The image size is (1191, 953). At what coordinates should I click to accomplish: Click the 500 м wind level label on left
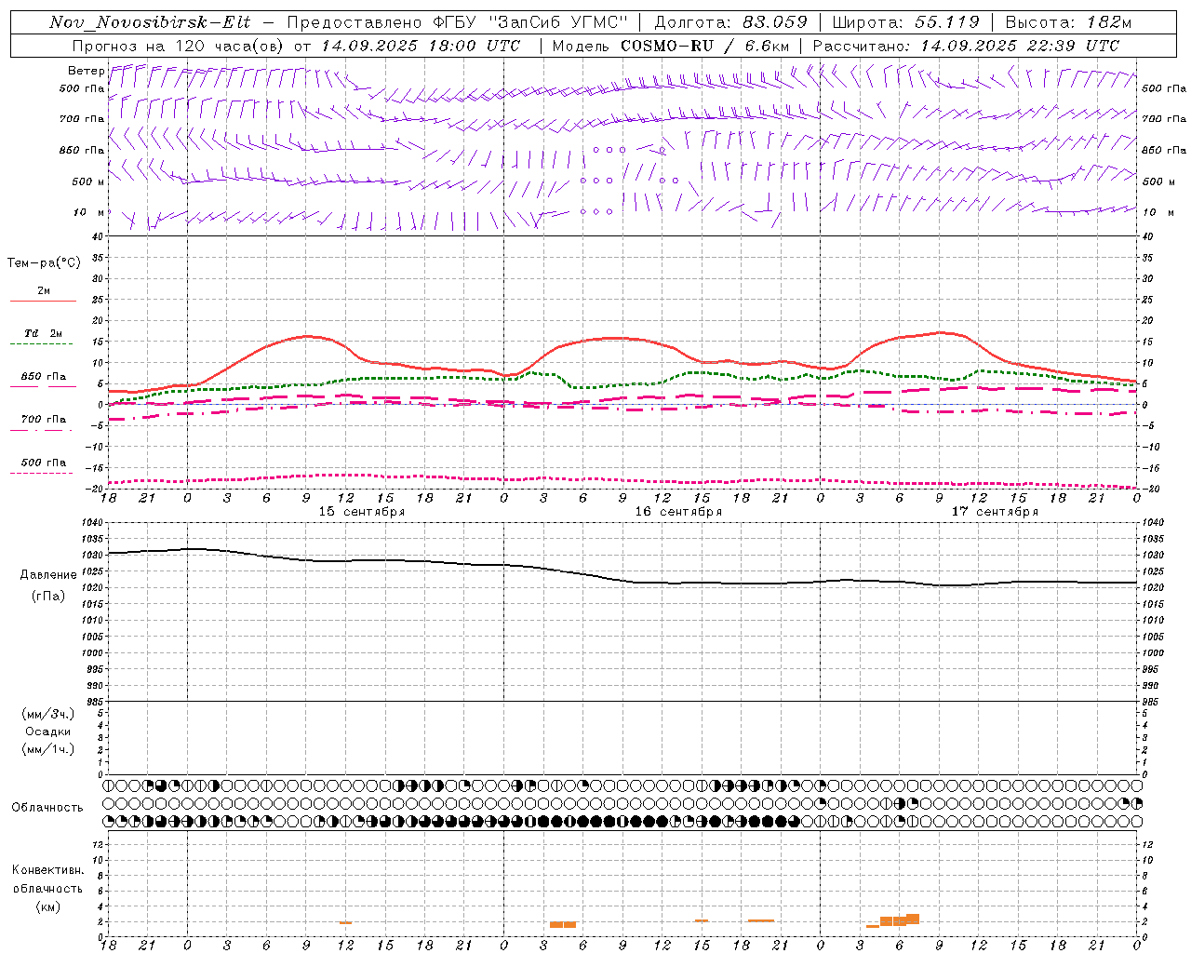(x=88, y=181)
